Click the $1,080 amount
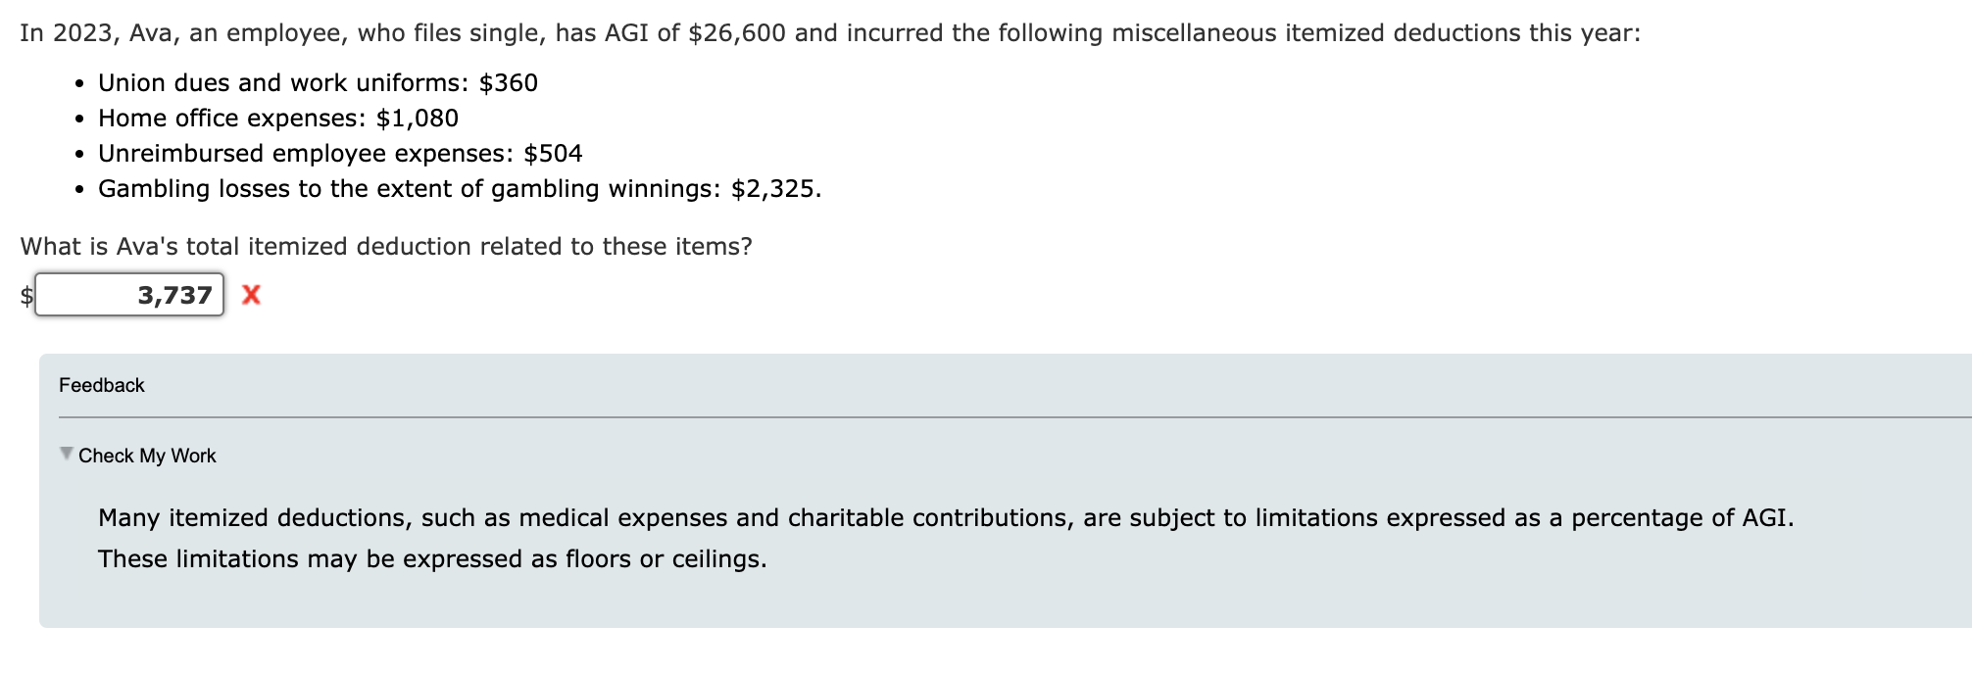Image resolution: width=1972 pixels, height=674 pixels. (x=418, y=118)
